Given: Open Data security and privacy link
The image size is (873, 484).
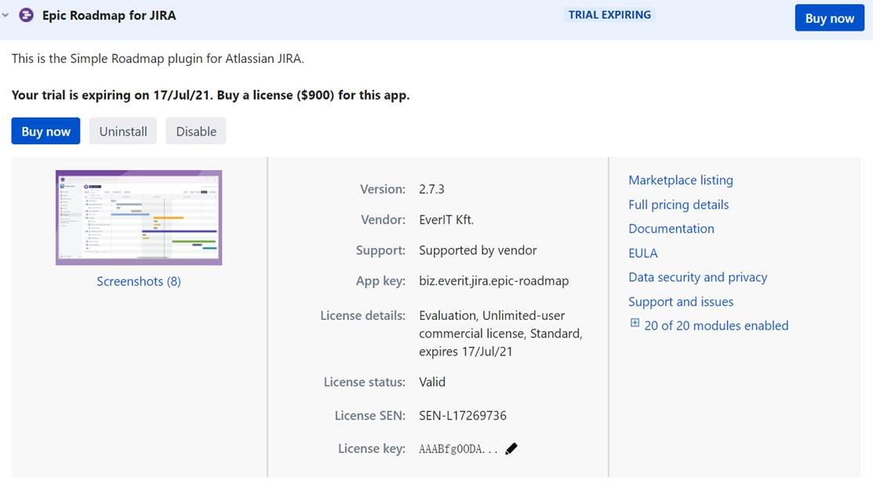Looking at the screenshot, I should [697, 277].
